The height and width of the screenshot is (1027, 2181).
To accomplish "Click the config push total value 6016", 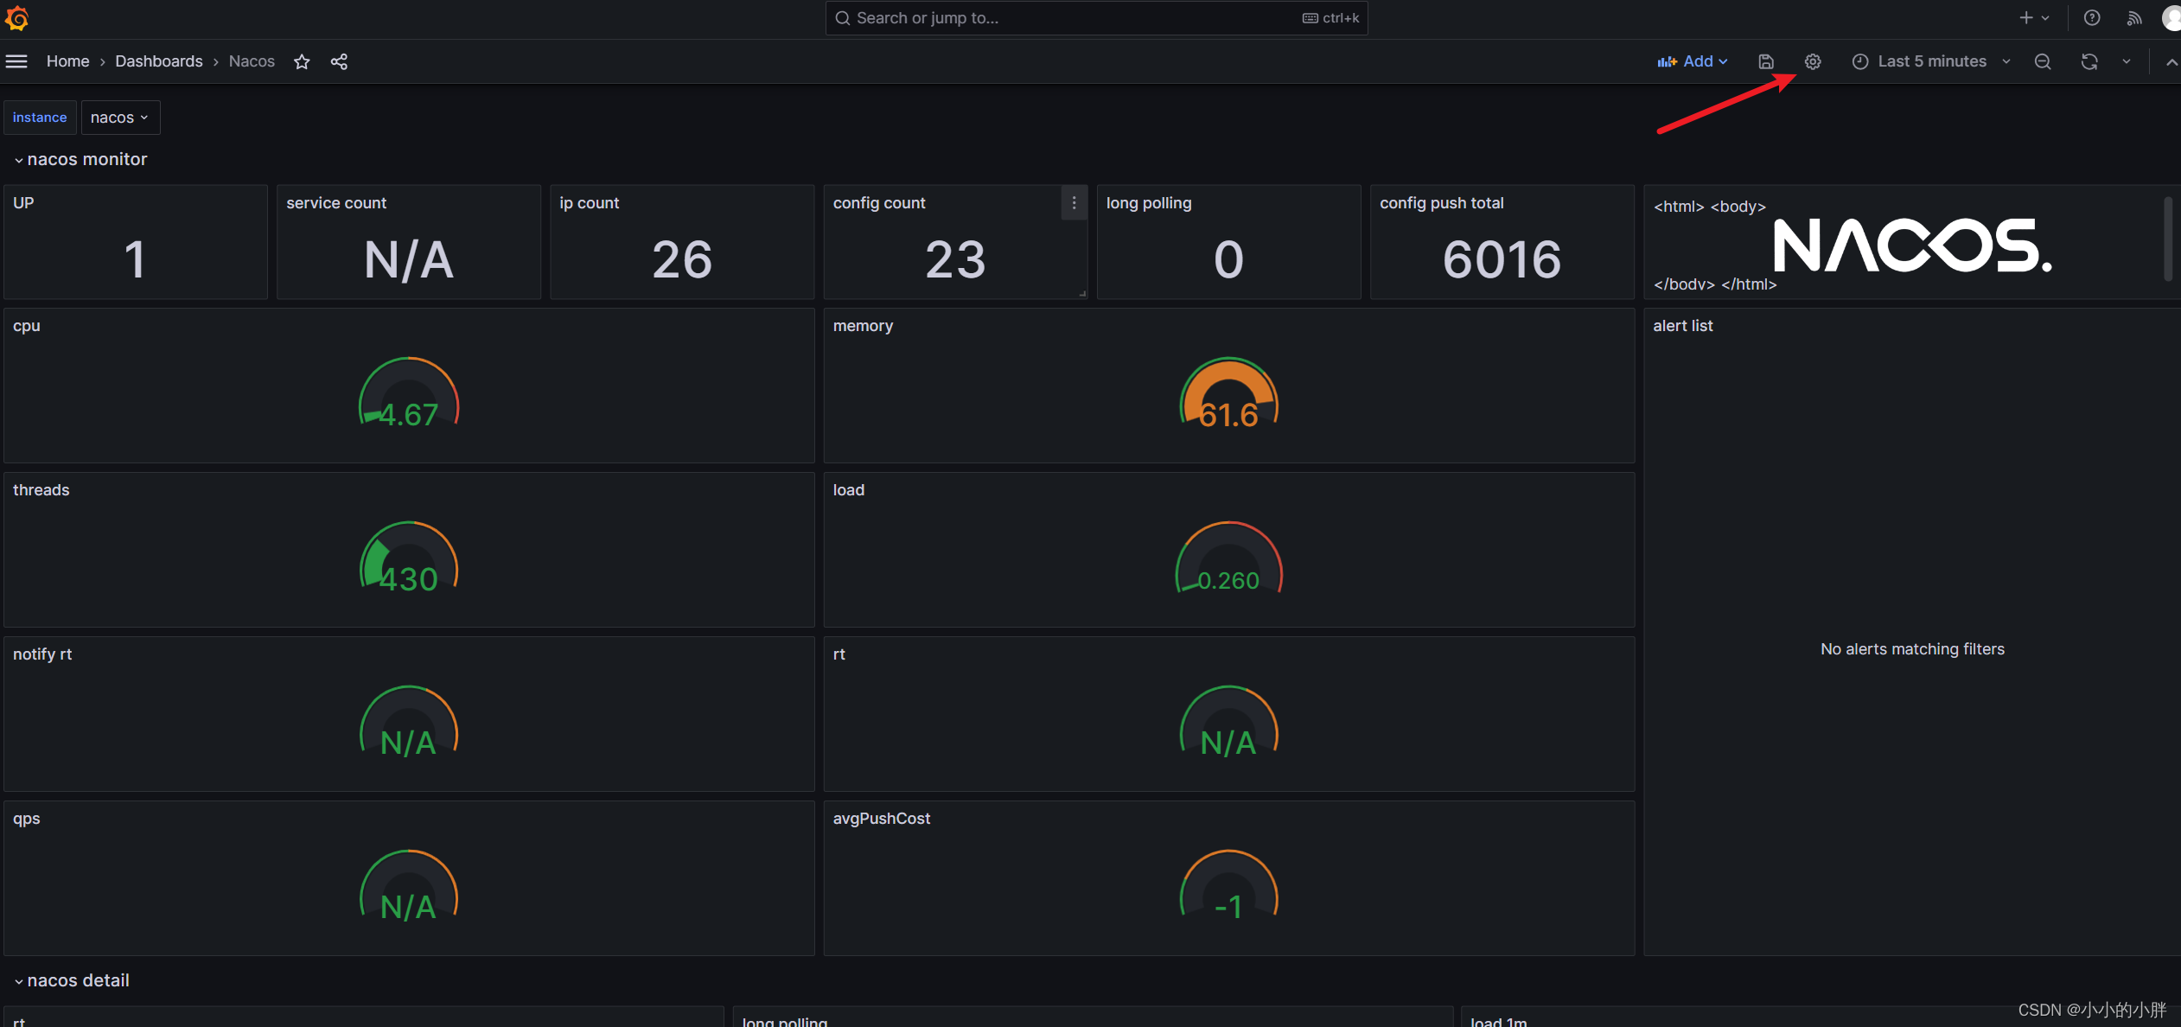I will [x=1502, y=259].
